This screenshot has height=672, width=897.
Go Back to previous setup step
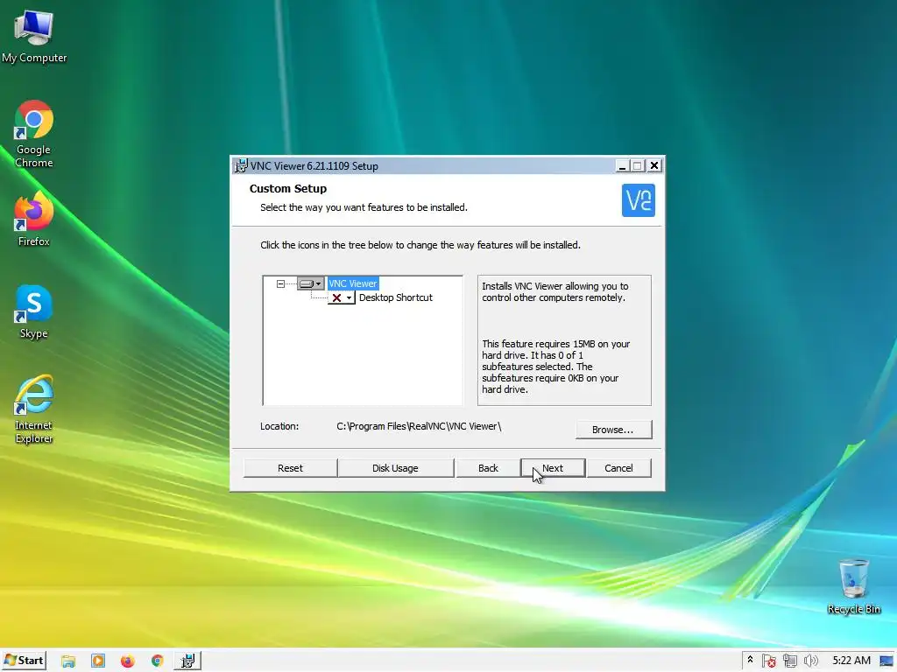(488, 468)
